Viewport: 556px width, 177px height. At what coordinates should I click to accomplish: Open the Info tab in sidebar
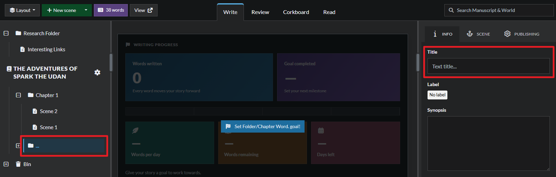[442, 34]
